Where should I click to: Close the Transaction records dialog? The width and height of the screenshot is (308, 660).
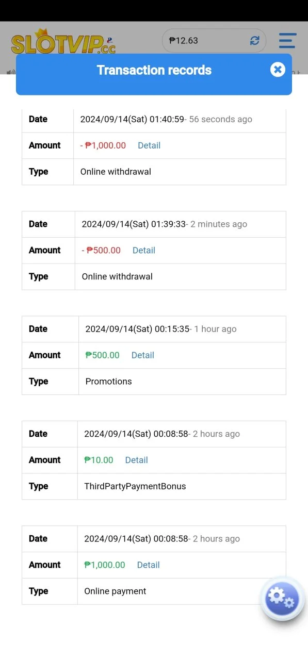point(278,70)
